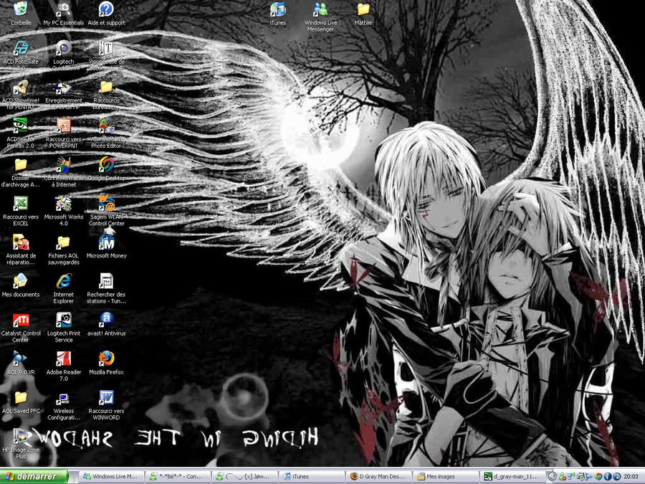Switch to the Jøw conversation taskbar window
The height and width of the screenshot is (484, 645).
(x=245, y=477)
